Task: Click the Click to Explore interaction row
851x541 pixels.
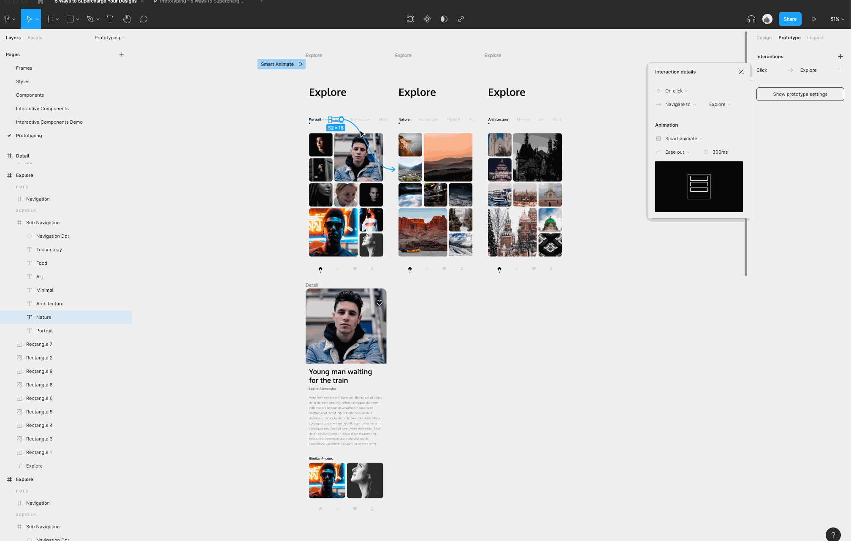Action: pyautogui.click(x=794, y=70)
